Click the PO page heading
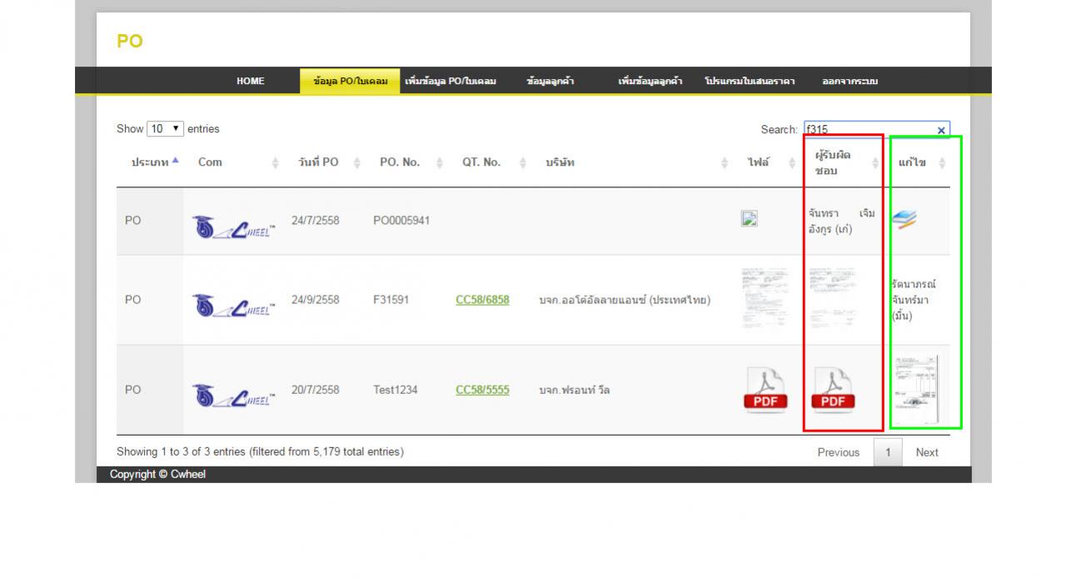1066x578 pixels. click(x=130, y=41)
